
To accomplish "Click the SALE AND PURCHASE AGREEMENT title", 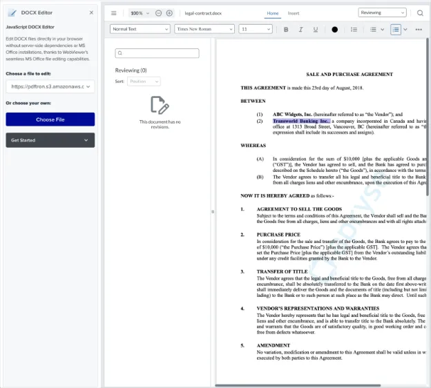I will [x=349, y=74].
